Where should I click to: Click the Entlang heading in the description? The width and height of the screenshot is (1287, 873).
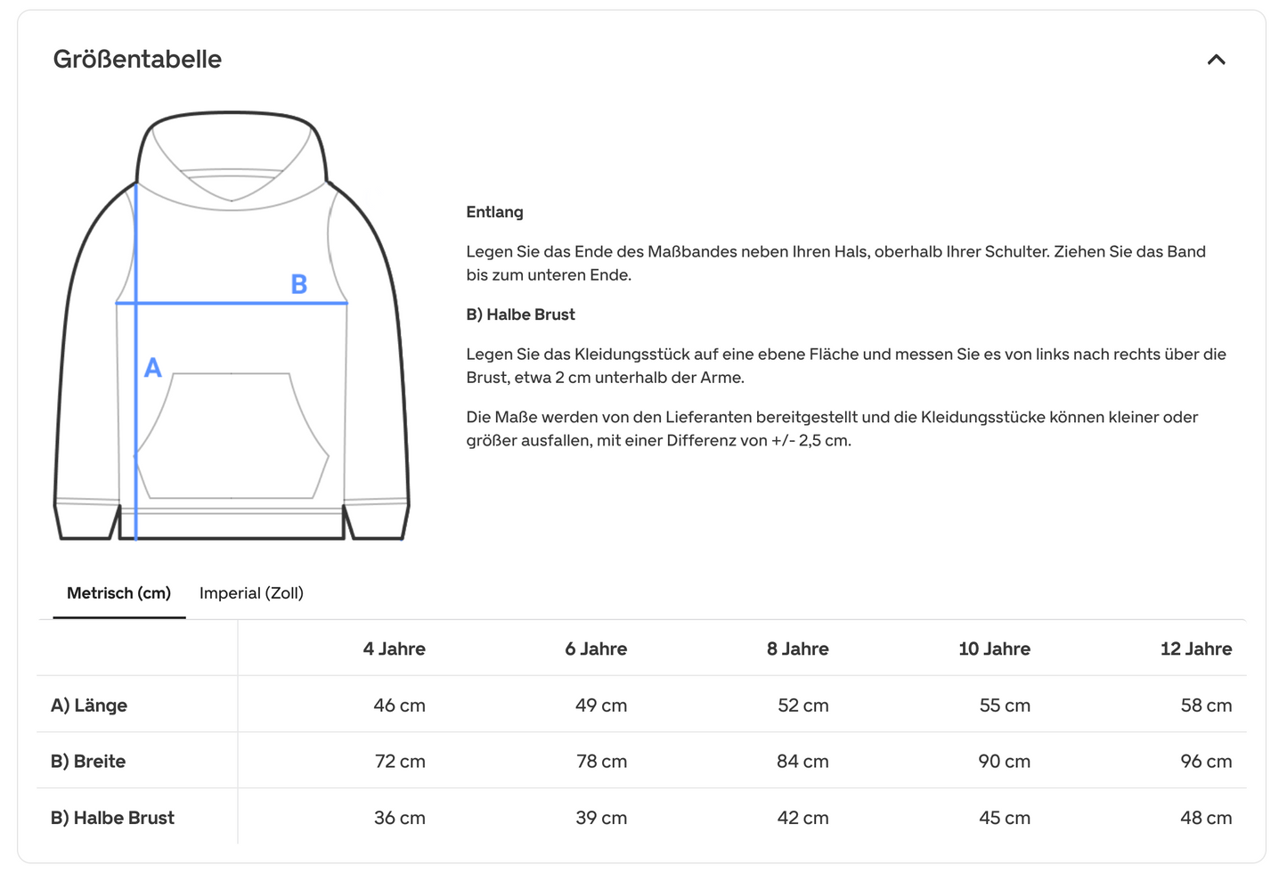pyautogui.click(x=494, y=212)
